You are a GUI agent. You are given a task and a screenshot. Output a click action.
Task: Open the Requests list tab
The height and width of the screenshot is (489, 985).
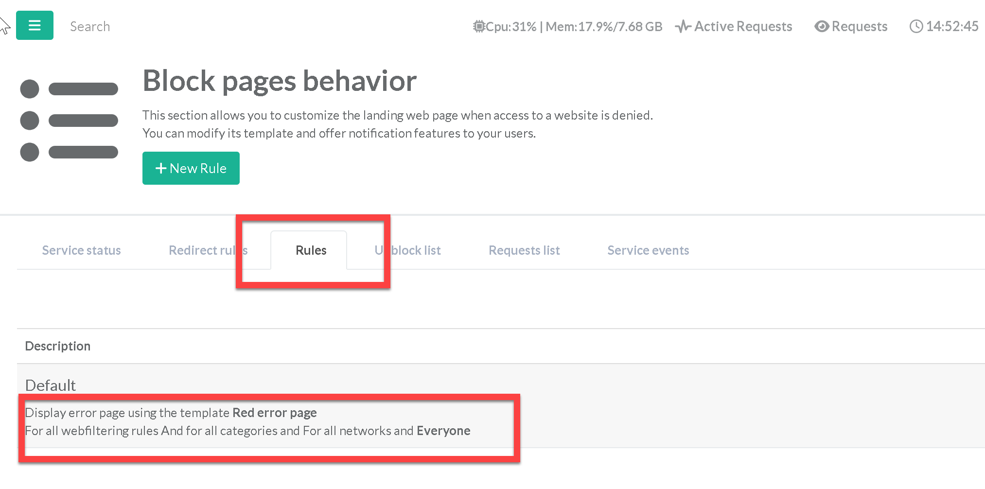pyautogui.click(x=524, y=250)
